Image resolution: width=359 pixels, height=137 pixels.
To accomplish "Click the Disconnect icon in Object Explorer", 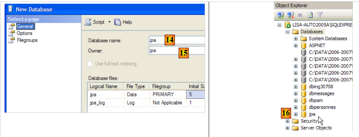I will [x=290, y=14].
